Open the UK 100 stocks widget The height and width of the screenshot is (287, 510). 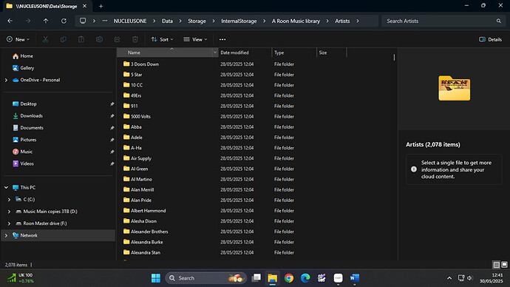coord(21,278)
